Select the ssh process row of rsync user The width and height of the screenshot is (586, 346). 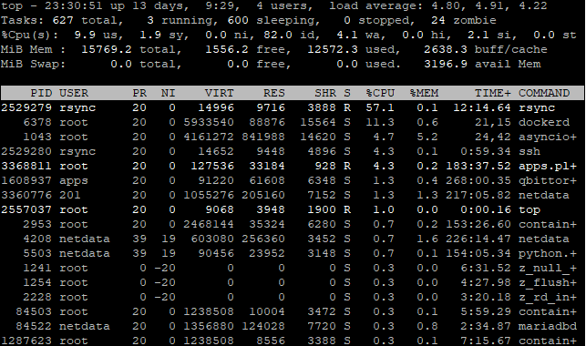[293, 151]
